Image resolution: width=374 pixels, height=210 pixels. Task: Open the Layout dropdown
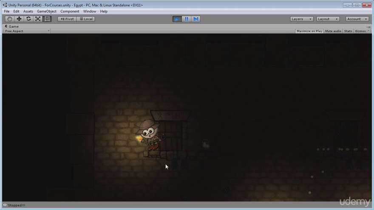(x=328, y=19)
